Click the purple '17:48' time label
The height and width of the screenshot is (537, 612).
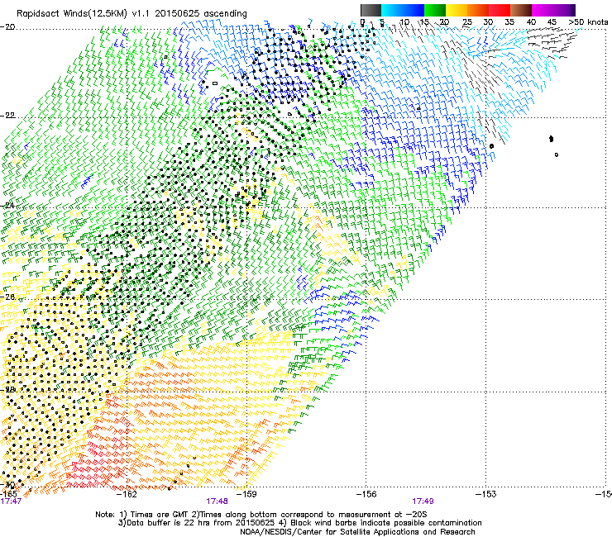[x=217, y=501]
